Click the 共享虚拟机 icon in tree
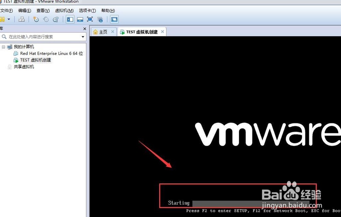The image size is (341, 217). (x=10, y=67)
